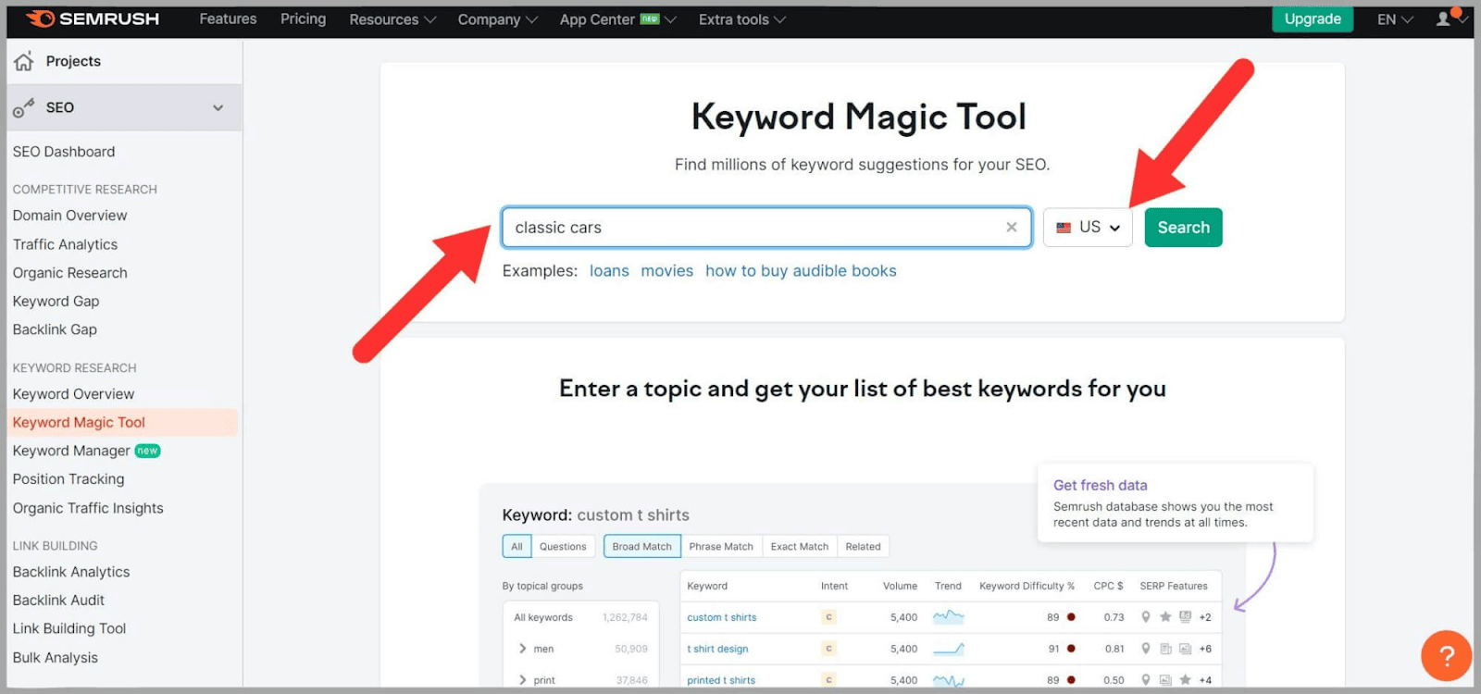Open the App Center menu
The height and width of the screenshot is (694, 1481).
pos(617,19)
